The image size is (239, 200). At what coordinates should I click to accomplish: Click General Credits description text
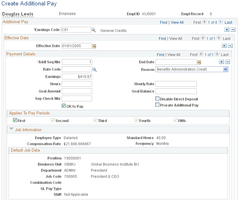pyautogui.click(x=113, y=31)
